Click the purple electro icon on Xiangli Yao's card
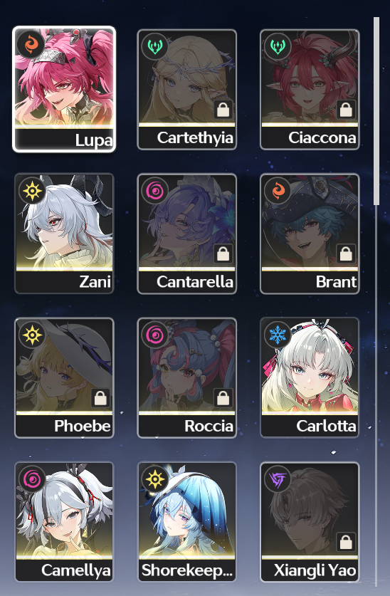390x596 pixels. click(278, 479)
